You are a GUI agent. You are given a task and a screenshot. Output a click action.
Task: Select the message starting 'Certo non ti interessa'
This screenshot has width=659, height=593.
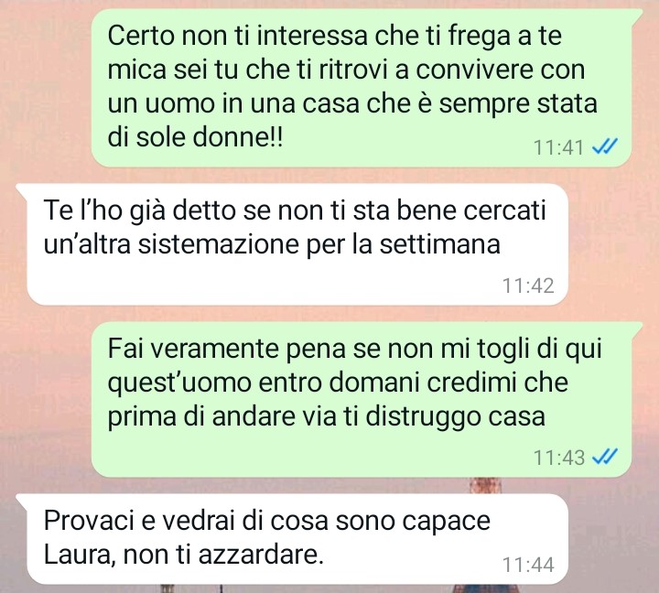coord(362,88)
